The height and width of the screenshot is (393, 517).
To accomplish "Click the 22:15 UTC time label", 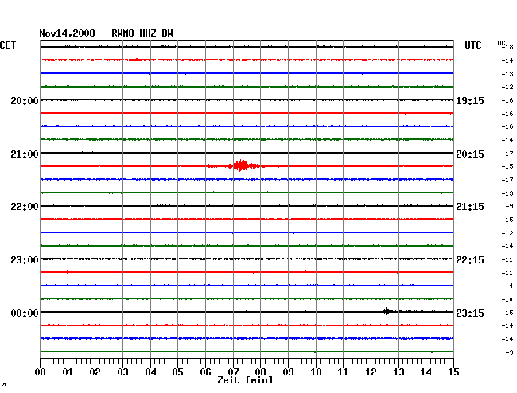I will coord(470,260).
